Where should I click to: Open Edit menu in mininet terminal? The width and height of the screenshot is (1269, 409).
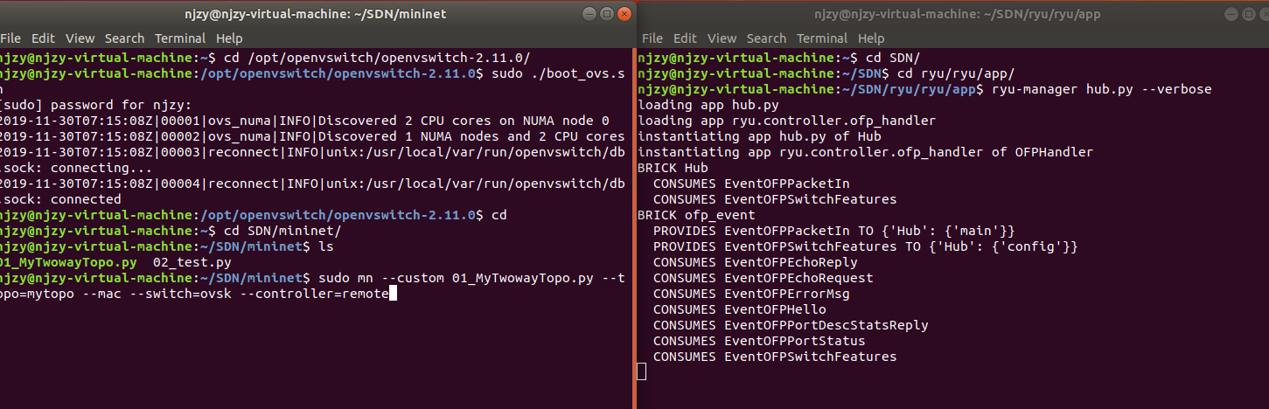point(43,38)
